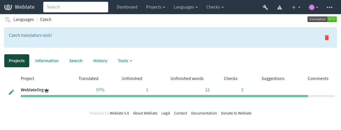341x130 pixels.
Task: Click the Weblate logo icon
Action: coord(9,7)
